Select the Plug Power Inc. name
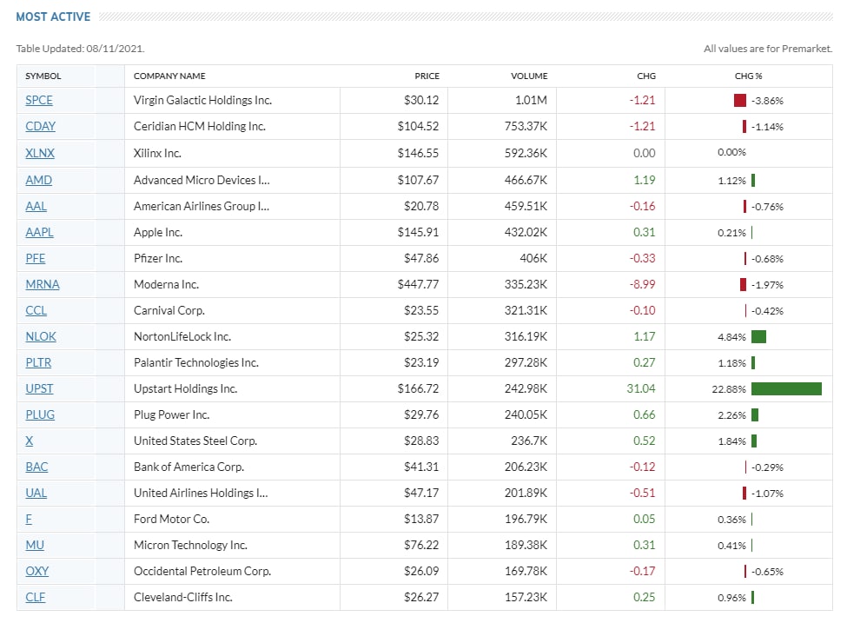The height and width of the screenshot is (623, 847). (172, 415)
